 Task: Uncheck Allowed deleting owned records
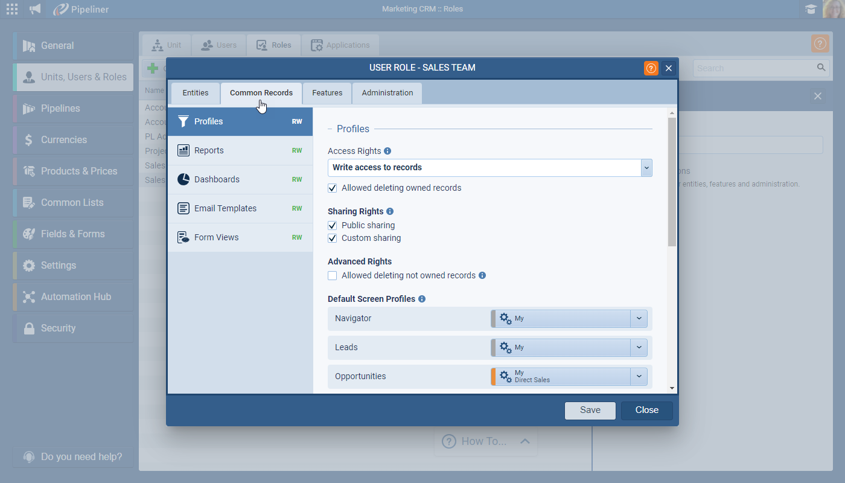pos(333,188)
